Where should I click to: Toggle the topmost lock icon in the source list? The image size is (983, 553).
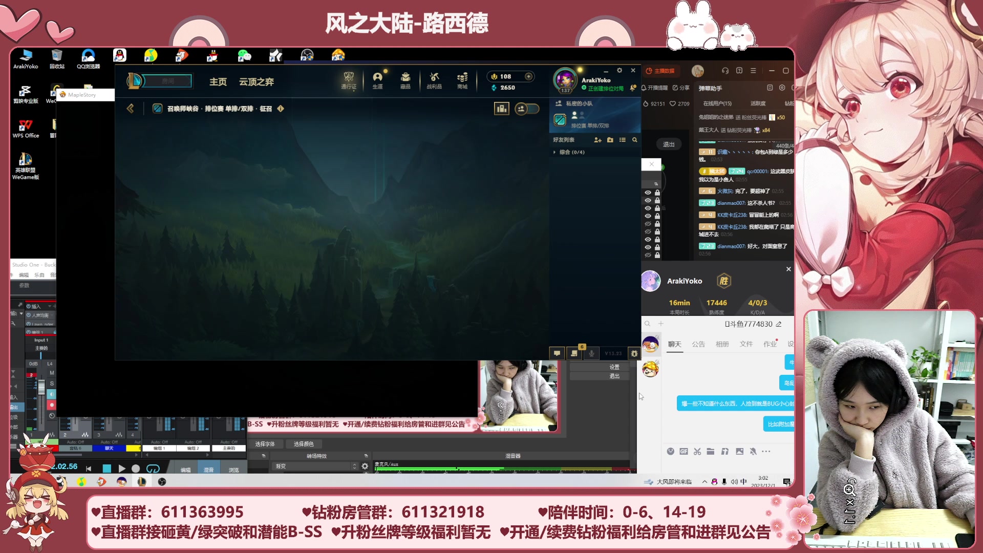[x=657, y=193]
